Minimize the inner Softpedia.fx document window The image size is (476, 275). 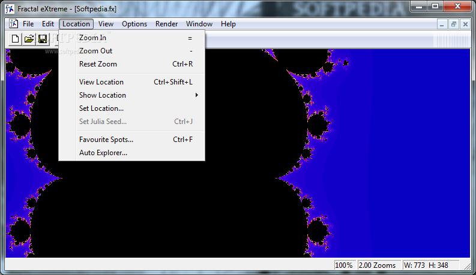(x=442, y=24)
